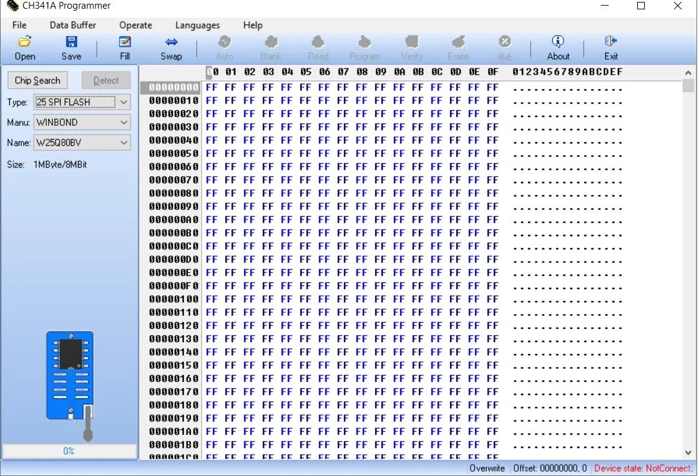Screen dimensions: 699x476
Task: Run the Auto operation icon
Action: [x=225, y=48]
